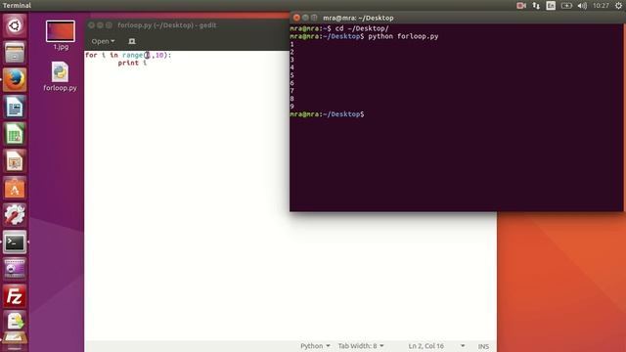Click the 'range' keyword in gedit code
This screenshot has height=352, width=626.
point(133,55)
